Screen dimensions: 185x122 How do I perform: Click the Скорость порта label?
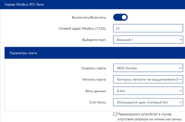pos(94,68)
